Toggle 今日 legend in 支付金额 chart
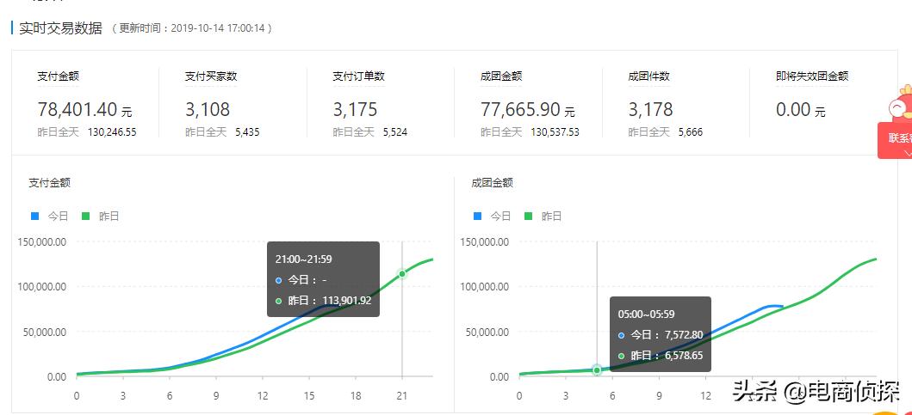912x415 pixels. (49, 217)
